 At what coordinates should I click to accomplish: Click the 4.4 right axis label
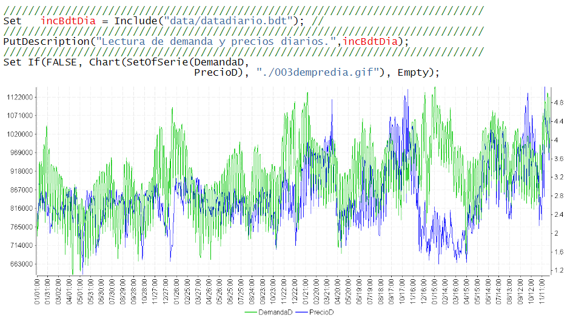(x=558, y=121)
